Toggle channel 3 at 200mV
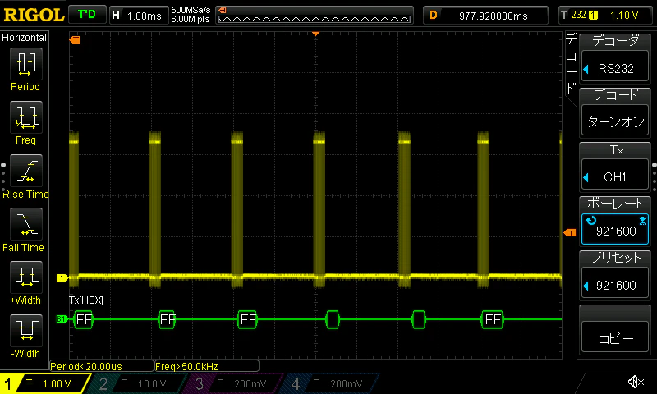Viewport: 657px width, 394px height. pyautogui.click(x=232, y=383)
